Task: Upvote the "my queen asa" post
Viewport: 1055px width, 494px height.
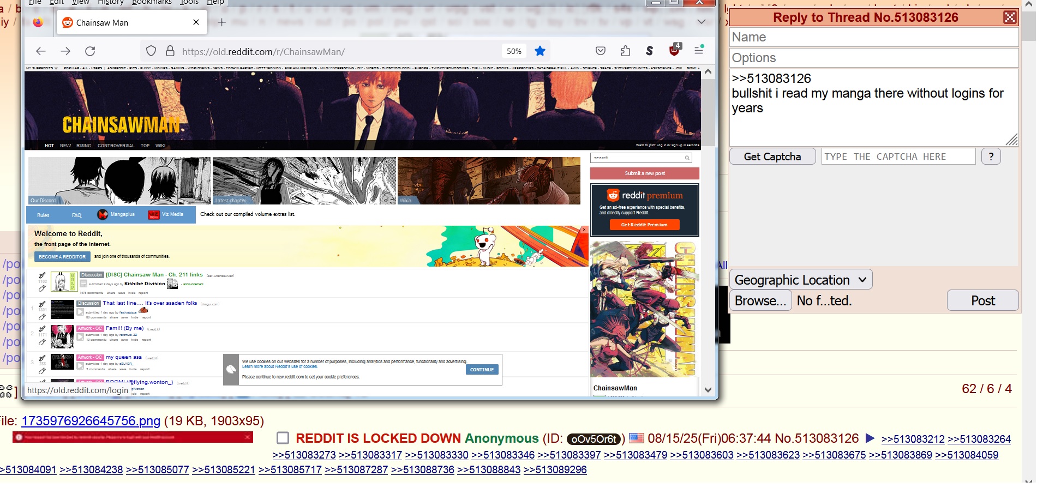Action: tap(42, 358)
